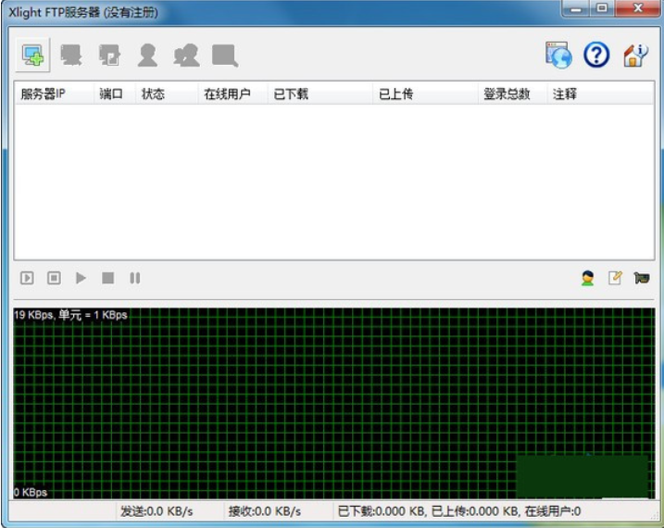Sort by the 登录总数 column header

tap(512, 94)
